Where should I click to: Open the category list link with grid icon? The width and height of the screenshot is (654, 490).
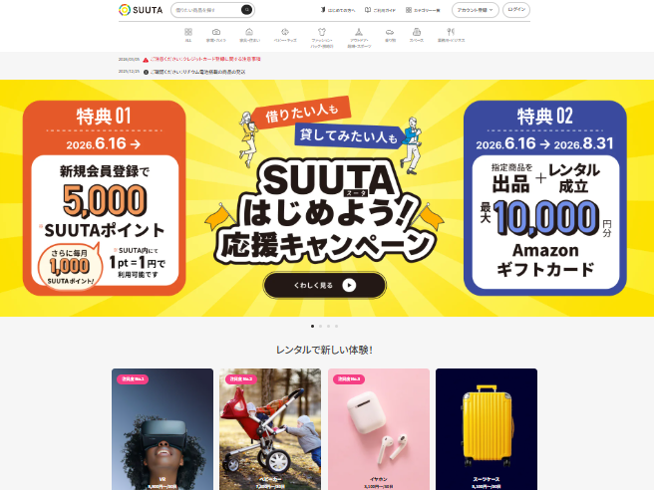pyautogui.click(x=423, y=10)
